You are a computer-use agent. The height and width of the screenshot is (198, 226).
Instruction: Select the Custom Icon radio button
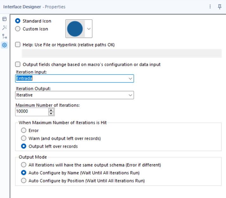(x=18, y=29)
